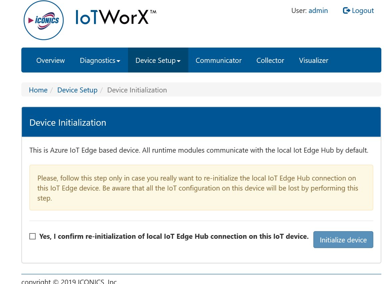This screenshot has width=387, height=284.
Task: Click the 'Yes, I confirm re-initialization' label
Action: coord(174,236)
